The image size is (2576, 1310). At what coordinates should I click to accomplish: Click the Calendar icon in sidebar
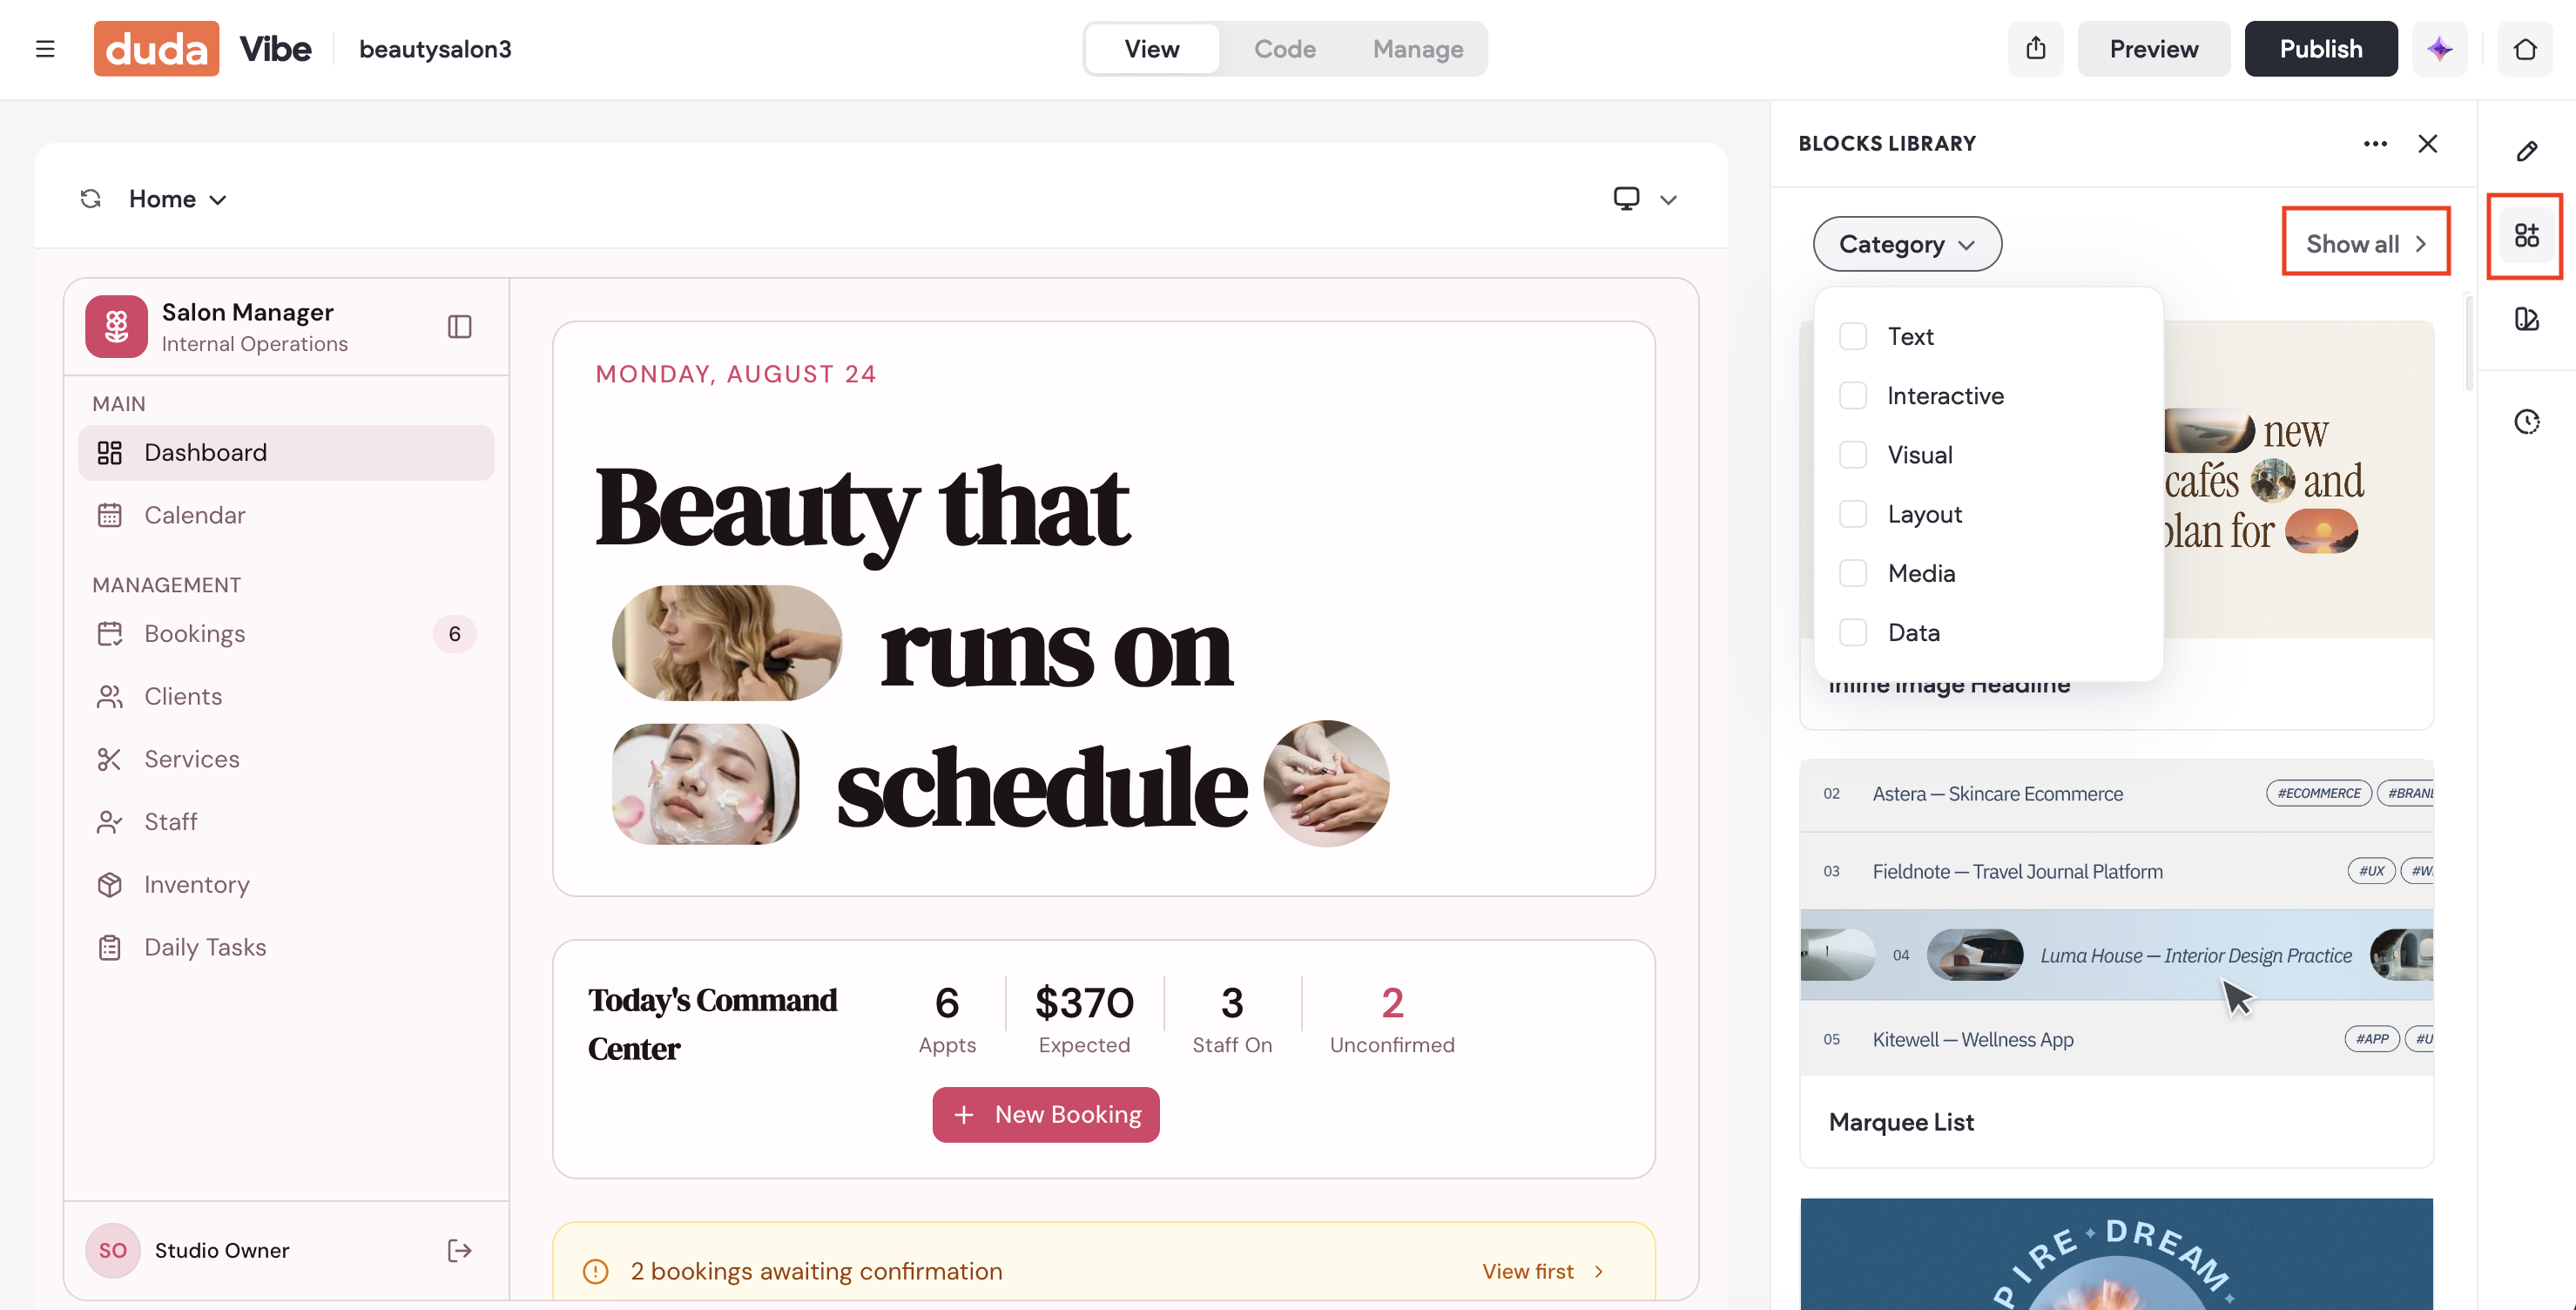[110, 515]
